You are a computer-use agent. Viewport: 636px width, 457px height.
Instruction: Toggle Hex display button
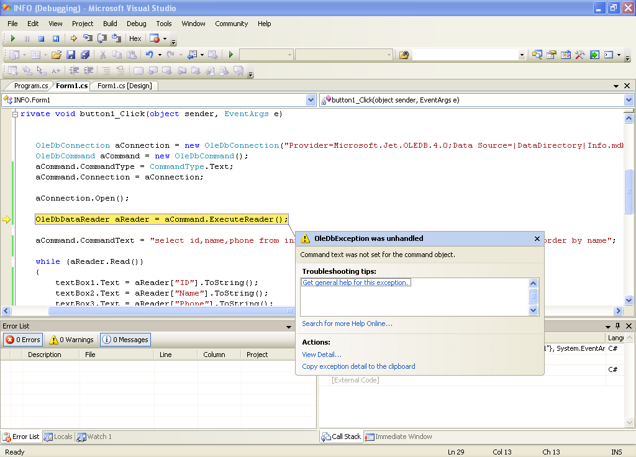[135, 38]
